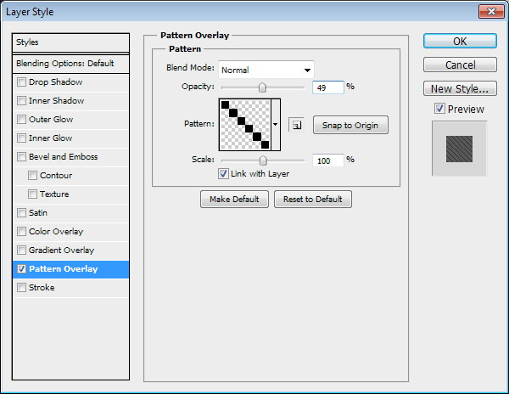This screenshot has width=509, height=394.
Task: Click the Scale slider handle
Action: (x=263, y=160)
